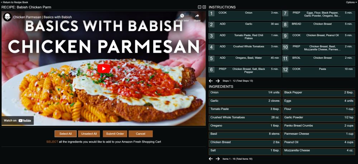The image size is (358, 164).
Task: Open the Options dropdown menu
Action: coord(352,2)
